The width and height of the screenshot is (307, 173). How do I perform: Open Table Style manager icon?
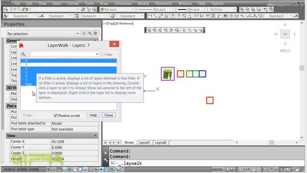pyautogui.click(x=77, y=16)
